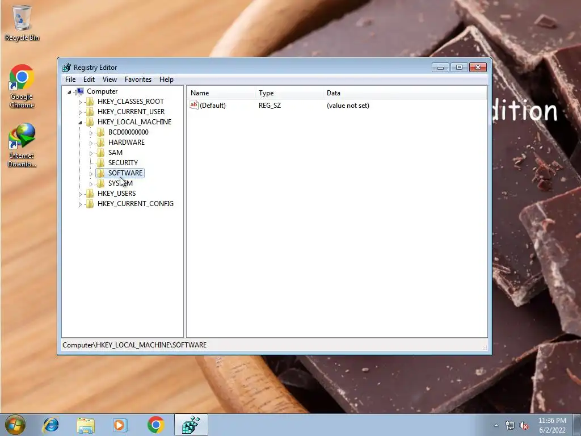
Task: Open Windows Explorer from taskbar
Action: 86,425
